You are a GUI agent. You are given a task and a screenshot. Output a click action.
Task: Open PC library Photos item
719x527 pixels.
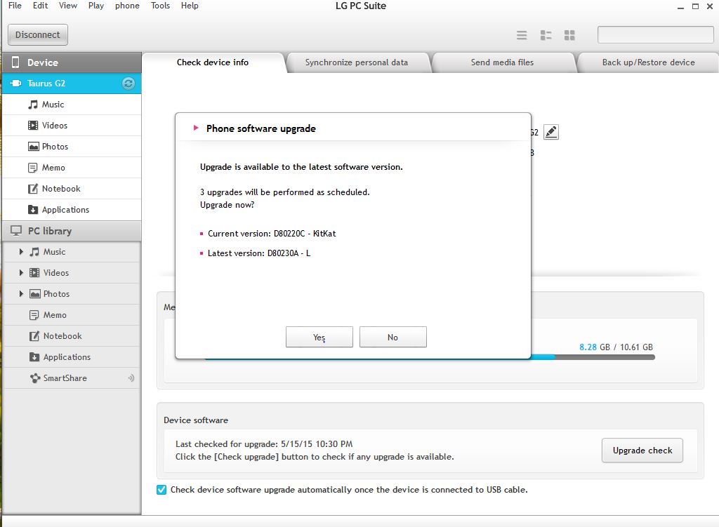72,294
